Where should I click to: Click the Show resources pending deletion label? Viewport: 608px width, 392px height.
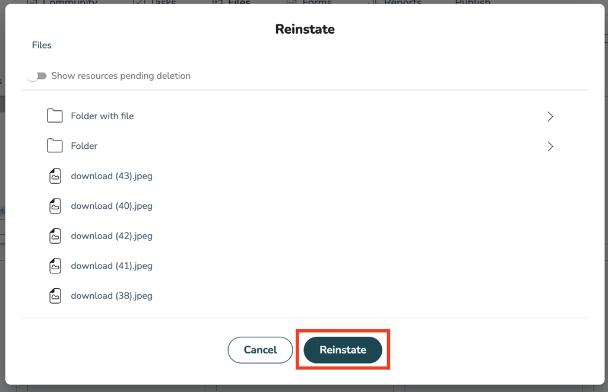121,76
